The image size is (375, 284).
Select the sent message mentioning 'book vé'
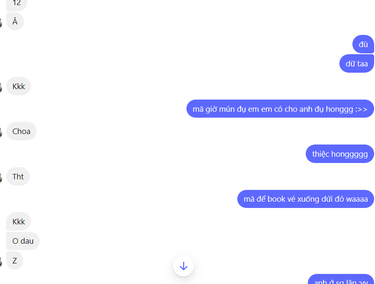point(306,199)
